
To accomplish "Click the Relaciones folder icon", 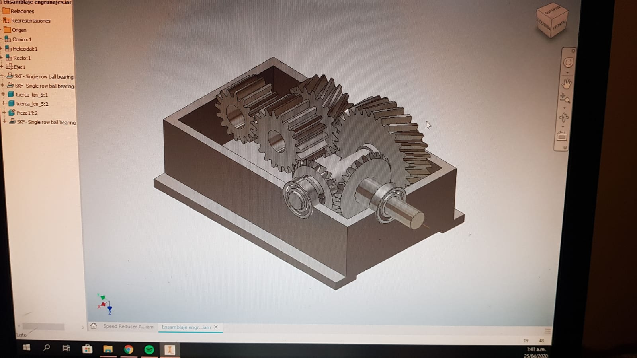I will [6, 11].
